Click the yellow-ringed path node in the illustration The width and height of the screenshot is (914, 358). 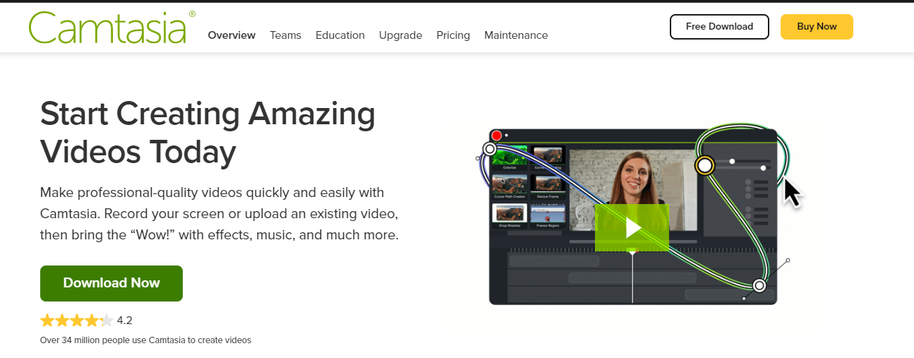[704, 166]
